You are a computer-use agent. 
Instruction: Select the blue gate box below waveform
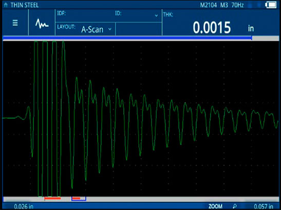pos(79,199)
